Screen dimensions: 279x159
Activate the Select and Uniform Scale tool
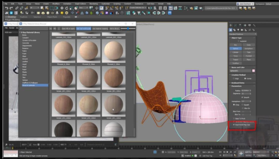pyautogui.click(x=71, y=8)
